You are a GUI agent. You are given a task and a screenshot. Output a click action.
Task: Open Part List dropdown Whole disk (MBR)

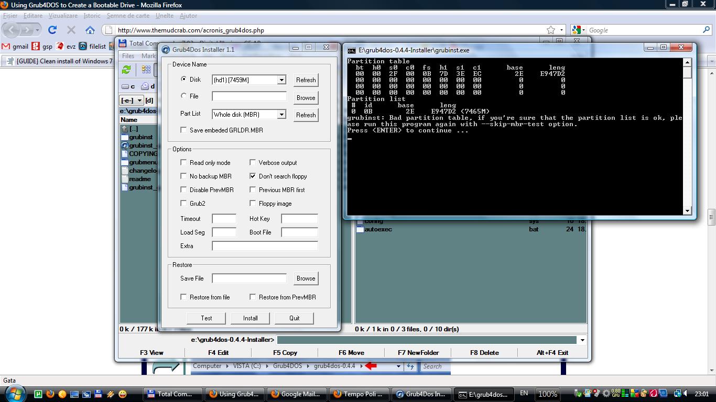point(281,115)
